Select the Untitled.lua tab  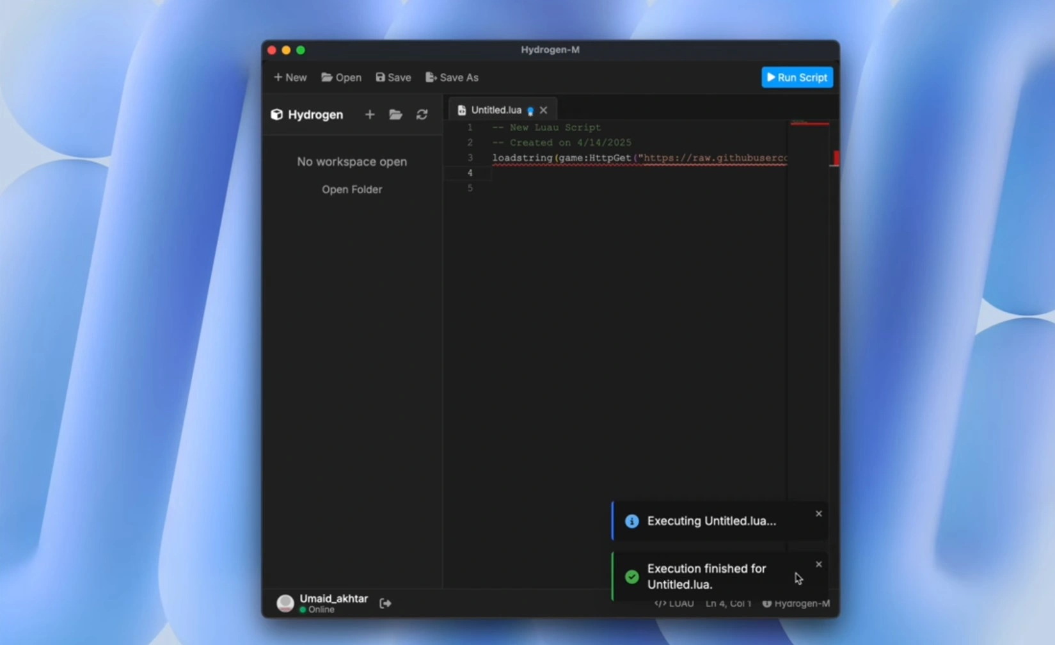[496, 110]
